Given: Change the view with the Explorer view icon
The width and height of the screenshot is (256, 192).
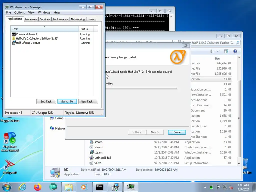Looking at the screenshot, I should point(212,51).
